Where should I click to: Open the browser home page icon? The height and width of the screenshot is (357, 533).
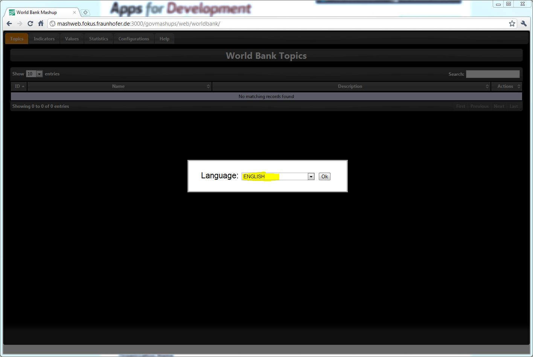41,23
